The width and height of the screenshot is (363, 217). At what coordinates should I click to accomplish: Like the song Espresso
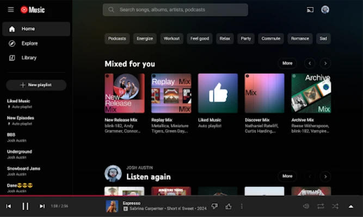click(x=229, y=206)
